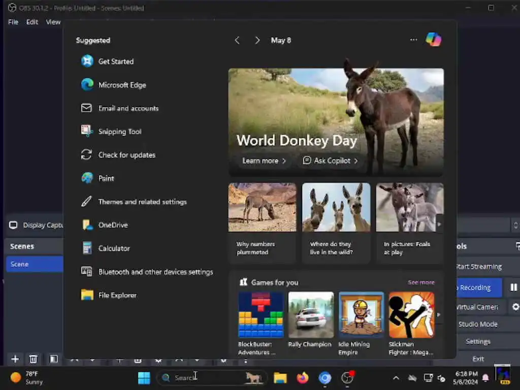This screenshot has width=520, height=390.
Task: Switch to OBS Studio taskbar icon
Action: pyautogui.click(x=347, y=378)
